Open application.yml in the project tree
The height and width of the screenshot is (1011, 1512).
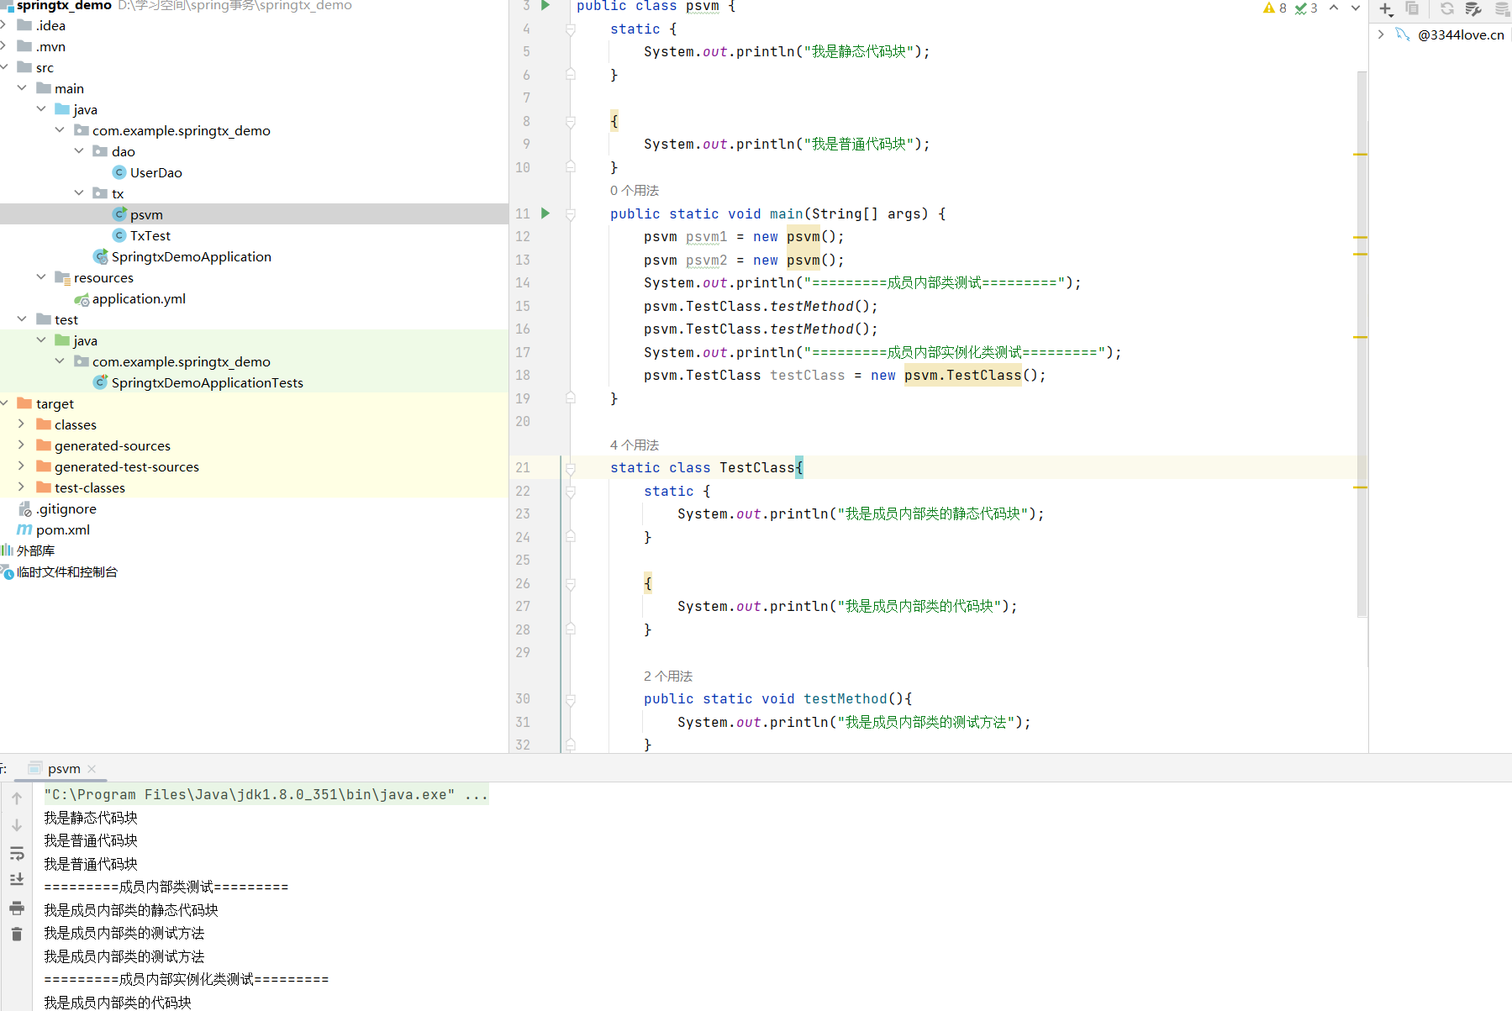(139, 299)
